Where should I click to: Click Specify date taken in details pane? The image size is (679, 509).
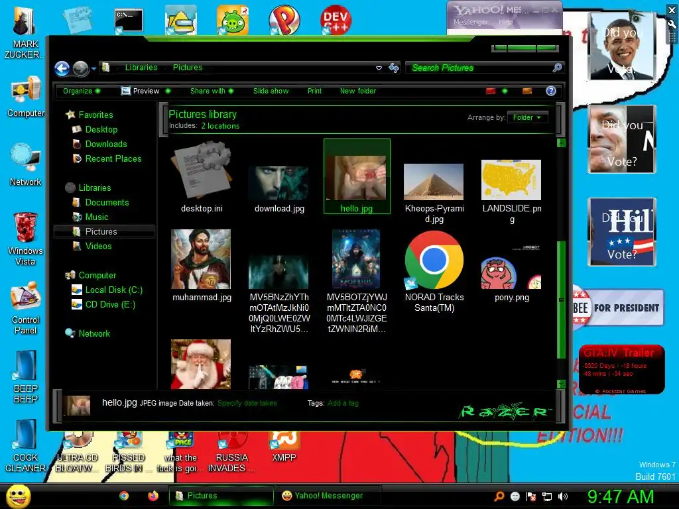pos(247,404)
